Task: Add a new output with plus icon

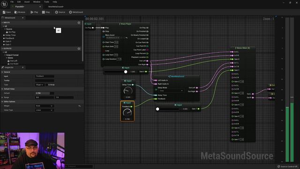Action: (x=79, y=49)
